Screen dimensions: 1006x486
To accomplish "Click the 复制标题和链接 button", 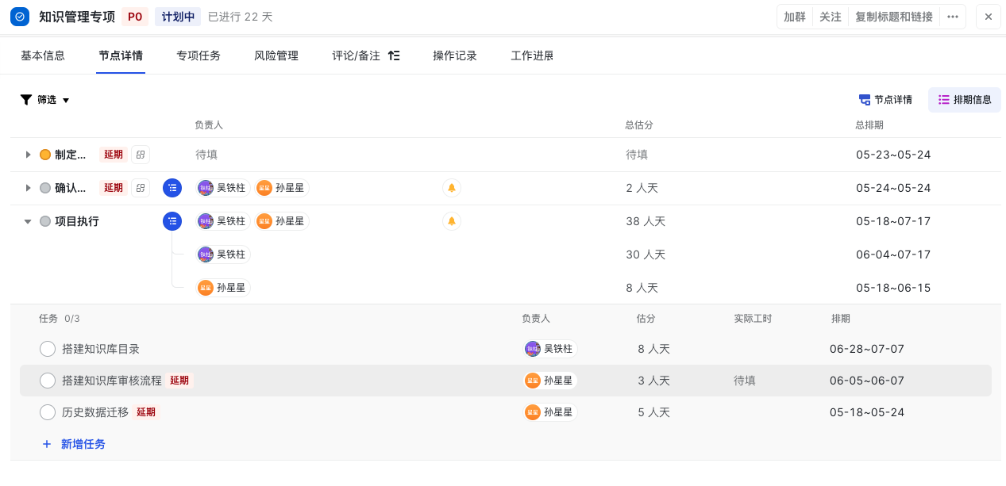I will click(893, 17).
